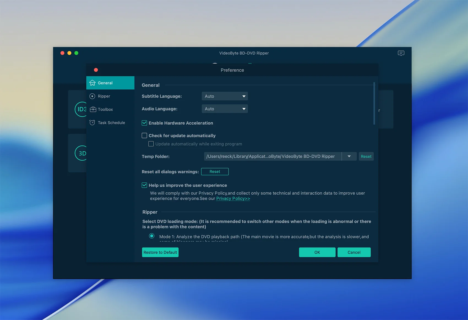Switch to the Task Schedule tab
This screenshot has width=468, height=320.
click(x=111, y=123)
